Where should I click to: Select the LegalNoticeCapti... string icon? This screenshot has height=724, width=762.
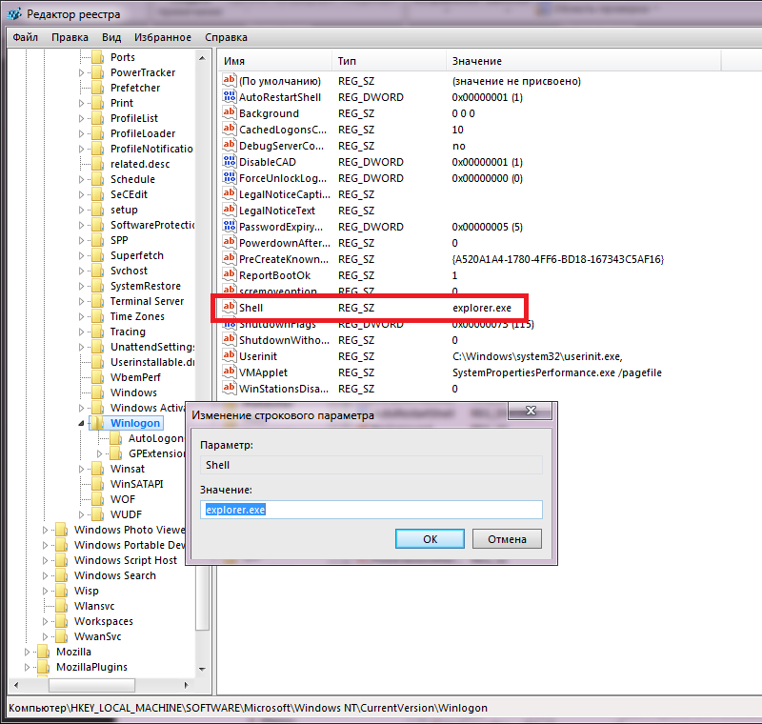(x=230, y=193)
